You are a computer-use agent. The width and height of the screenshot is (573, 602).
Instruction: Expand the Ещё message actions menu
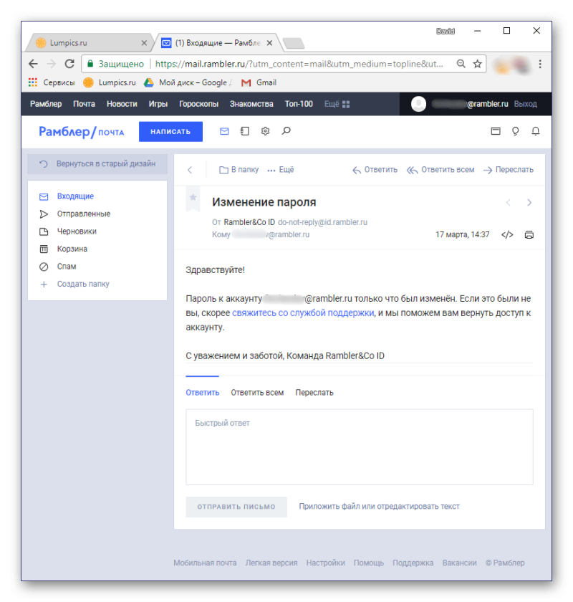(x=281, y=170)
